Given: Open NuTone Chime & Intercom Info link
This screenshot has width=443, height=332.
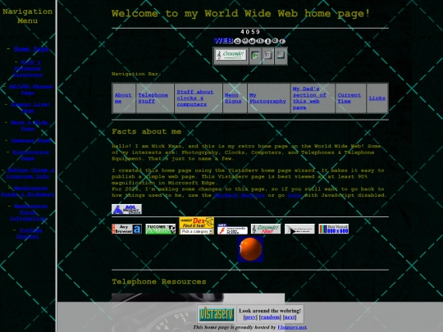Looking at the screenshot, I should [x=30, y=173].
